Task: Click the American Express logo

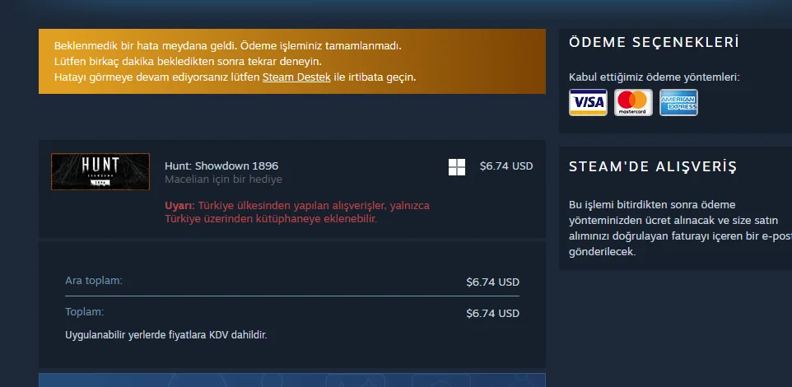Action: (x=679, y=103)
